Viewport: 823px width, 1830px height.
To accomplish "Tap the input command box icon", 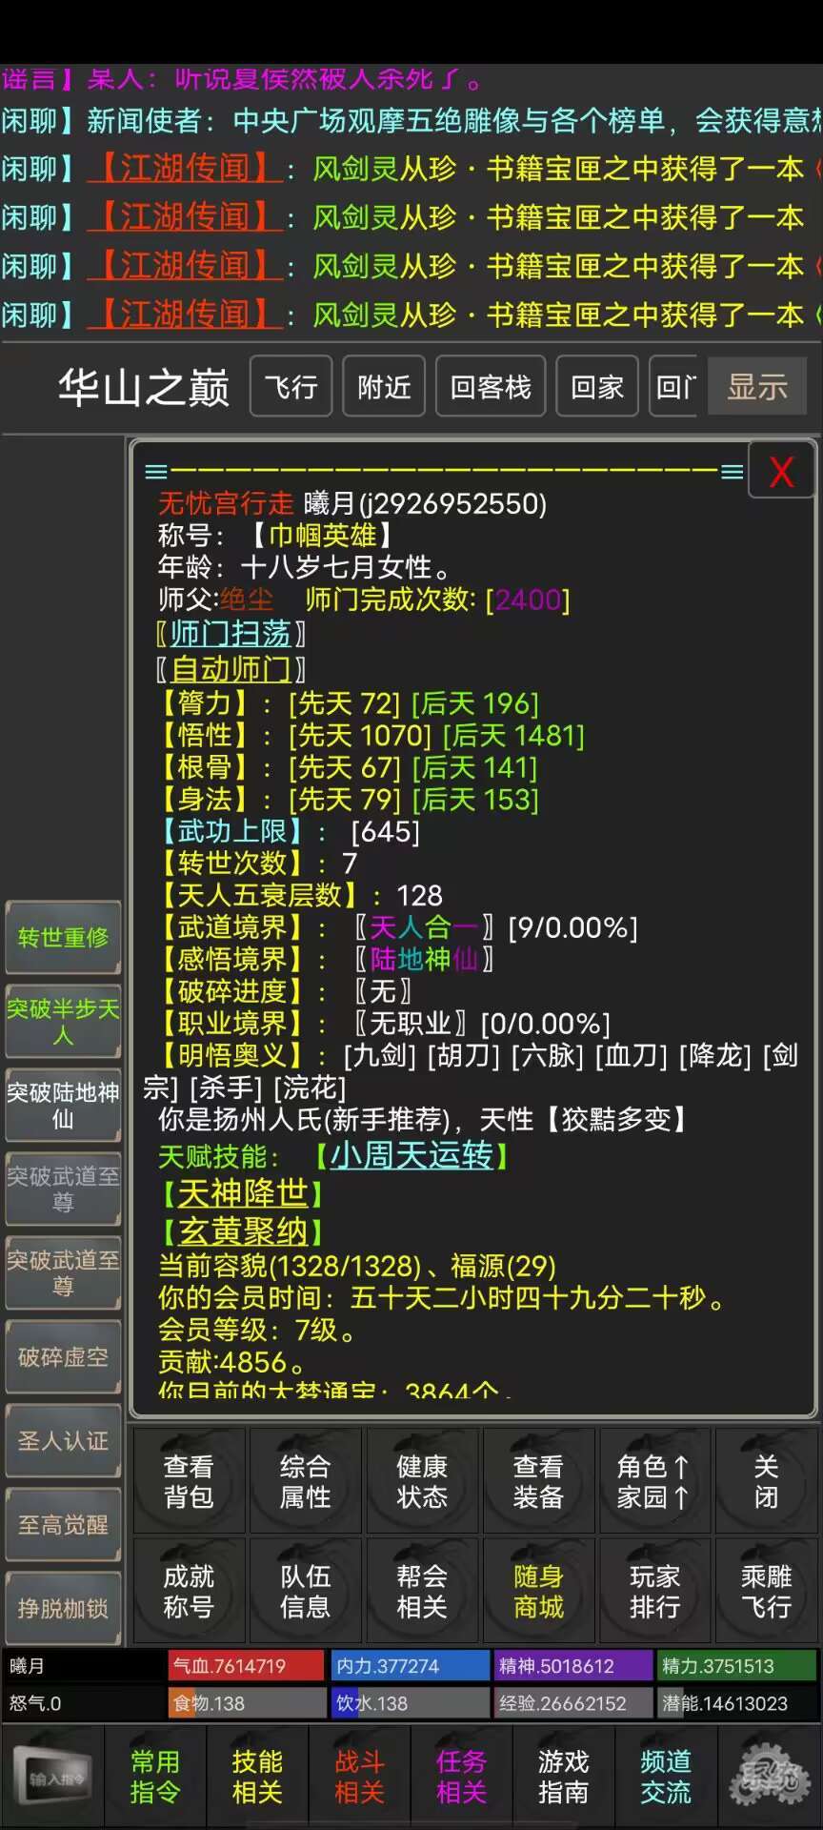I will [53, 1778].
